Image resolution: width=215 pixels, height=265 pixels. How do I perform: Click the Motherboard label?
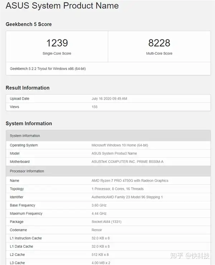pyautogui.click(x=20, y=162)
